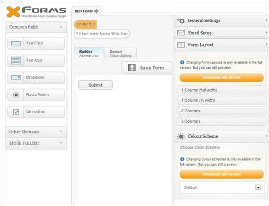Click the info icon in Form Layout notice
This screenshot has width=269, height=206.
point(182,62)
